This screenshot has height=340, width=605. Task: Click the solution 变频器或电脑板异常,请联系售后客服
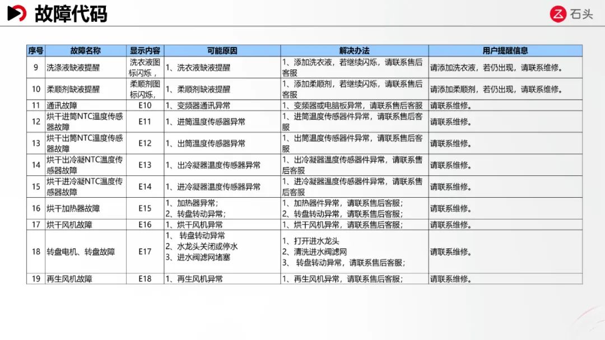(x=358, y=105)
